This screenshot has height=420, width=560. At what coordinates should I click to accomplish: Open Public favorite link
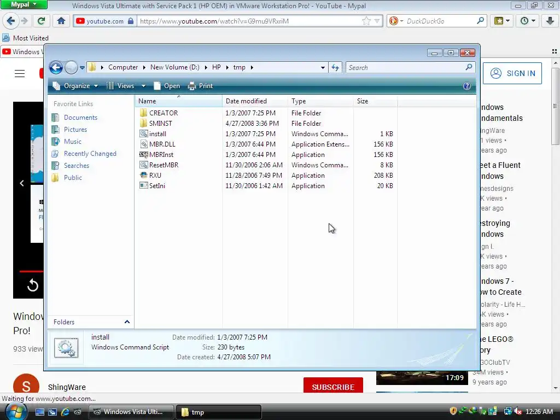73,178
